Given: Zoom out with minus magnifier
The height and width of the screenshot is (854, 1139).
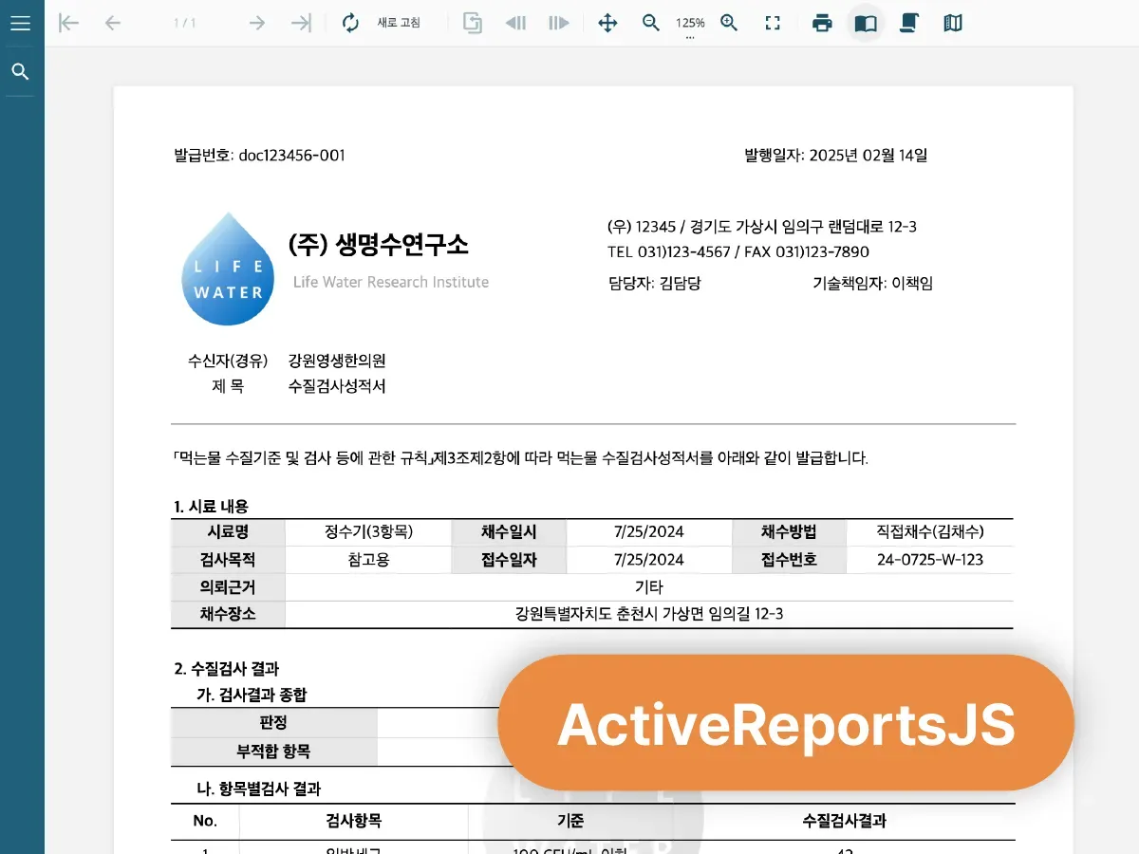Looking at the screenshot, I should pos(651,23).
